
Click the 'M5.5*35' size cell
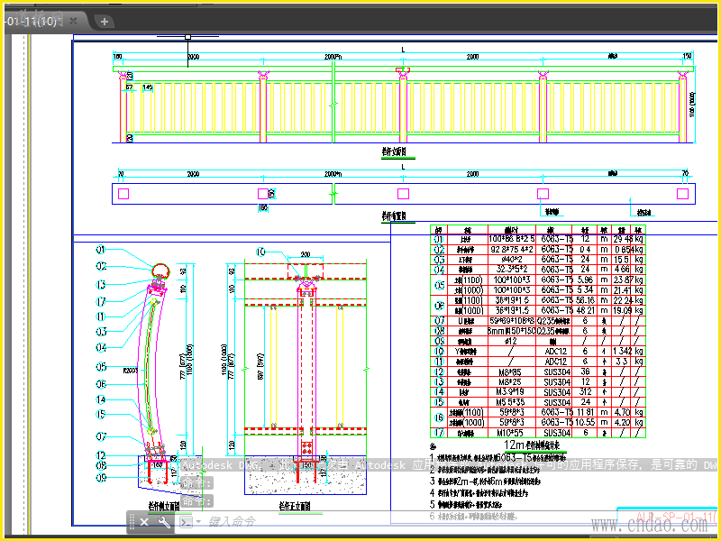[x=509, y=402]
